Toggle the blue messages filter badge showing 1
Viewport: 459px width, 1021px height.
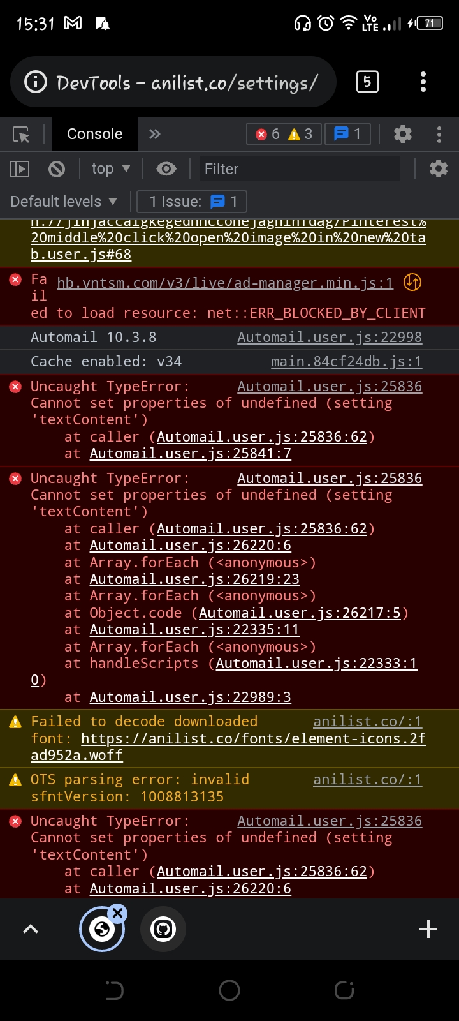pos(347,134)
